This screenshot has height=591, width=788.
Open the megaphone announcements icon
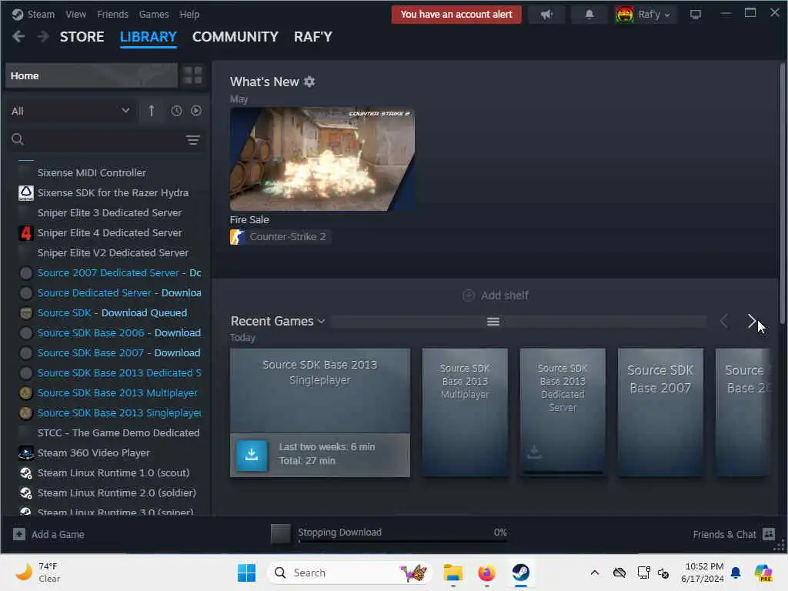pyautogui.click(x=546, y=15)
